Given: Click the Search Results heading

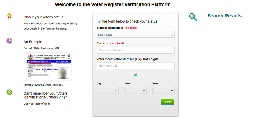Looking at the screenshot, I should [x=224, y=16].
